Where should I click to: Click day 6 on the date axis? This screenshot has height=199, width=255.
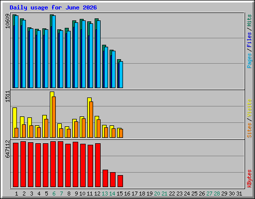pyautogui.click(x=54, y=194)
